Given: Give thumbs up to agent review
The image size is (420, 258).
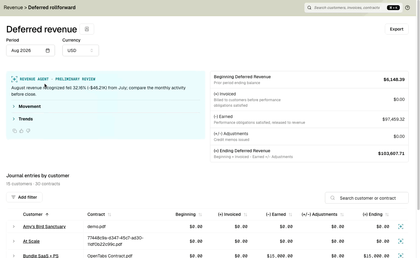Looking at the screenshot, I should point(21,131).
